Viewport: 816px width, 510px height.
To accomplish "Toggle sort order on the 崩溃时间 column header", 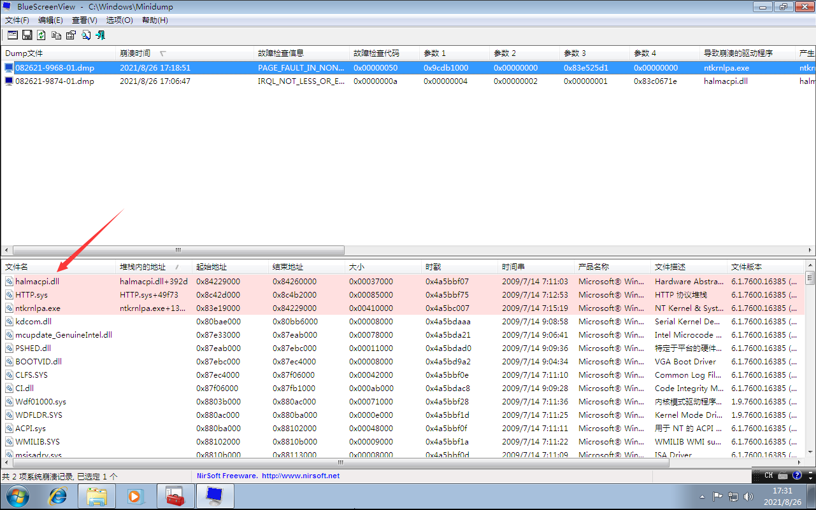I will coord(153,53).
